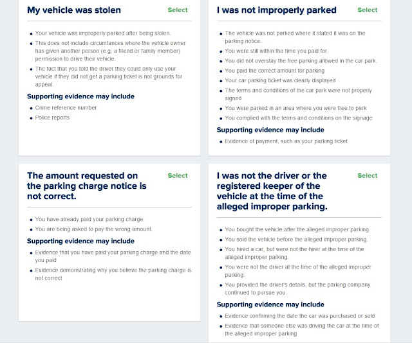The image size is (412, 343).
Task: Click the 'Crime reference number' bullet text
Action: click(x=66, y=107)
